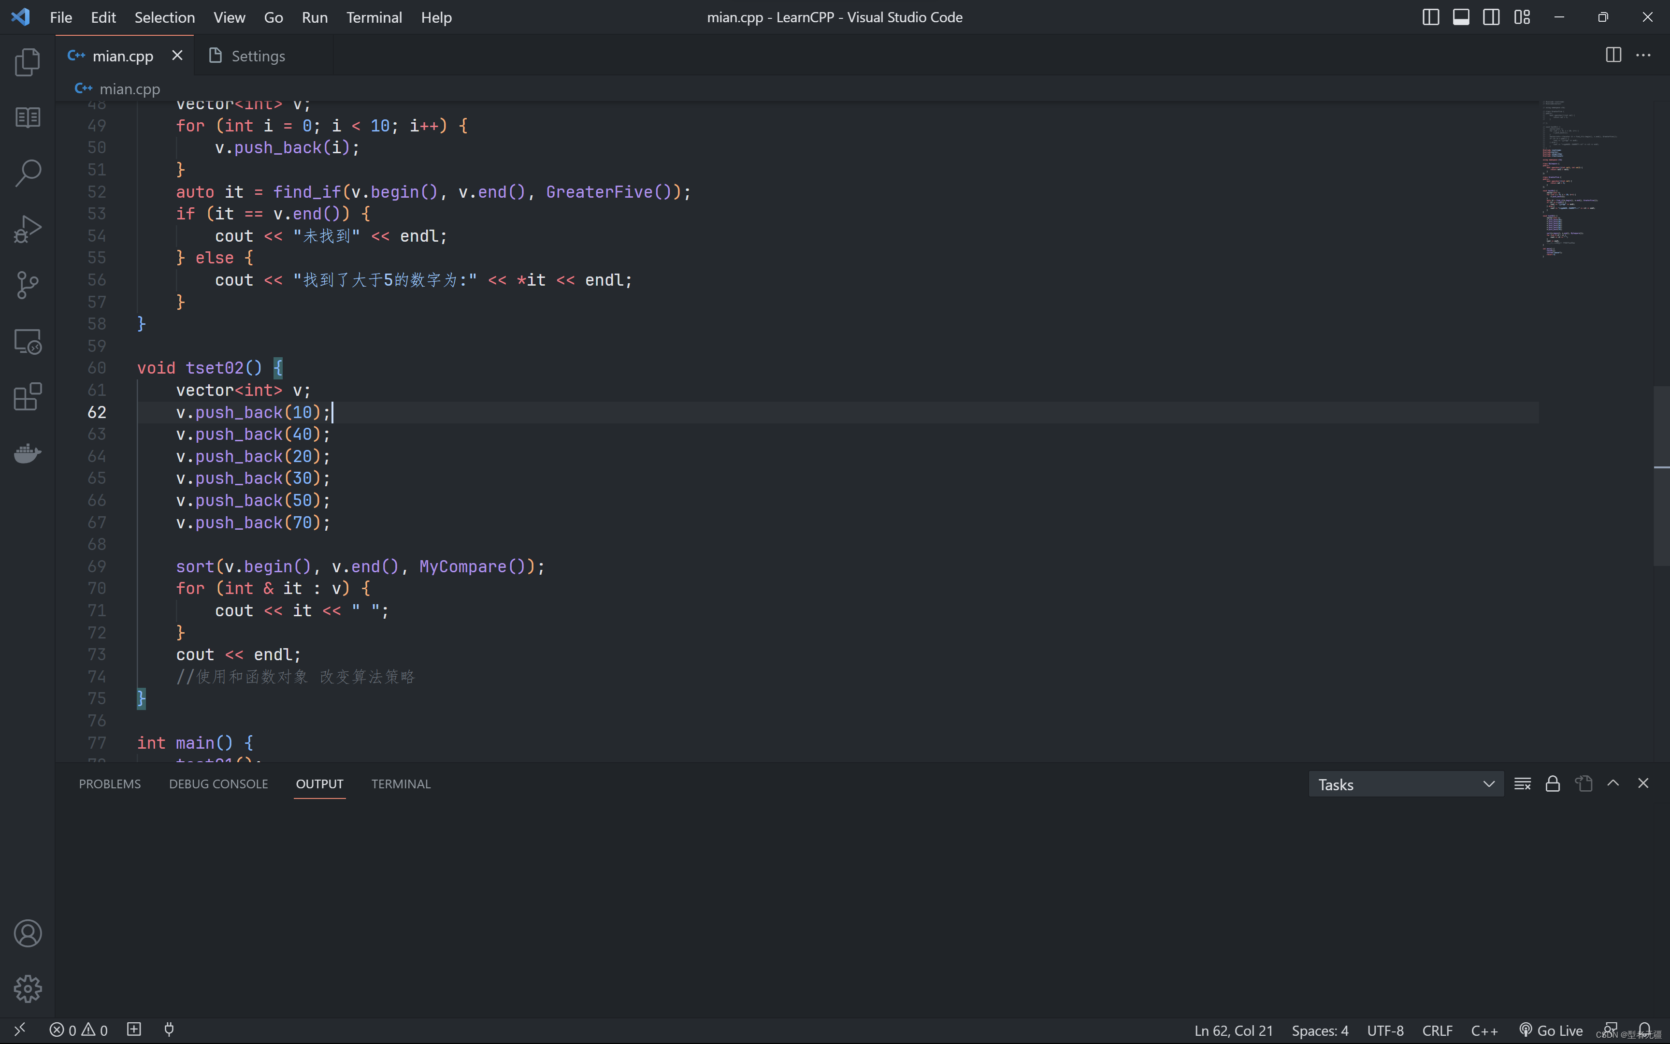
Task: Close the bottom panel
Action: coord(1643,783)
